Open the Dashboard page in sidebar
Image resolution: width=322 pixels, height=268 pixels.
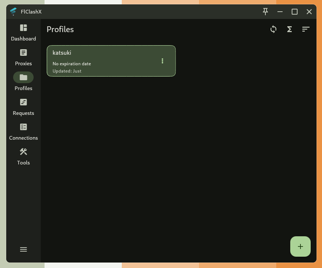(x=23, y=32)
